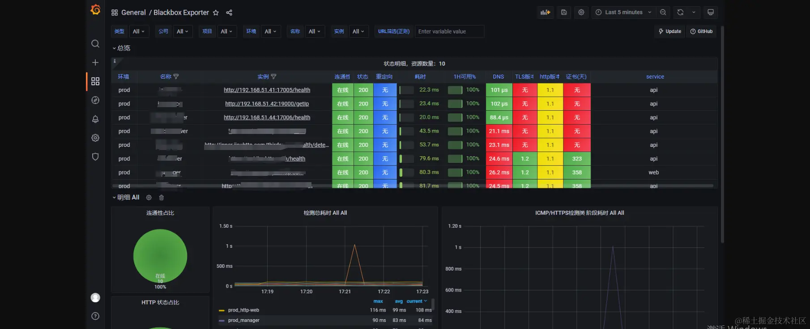
Task: Open the Grafana home logo
Action: pos(95,9)
